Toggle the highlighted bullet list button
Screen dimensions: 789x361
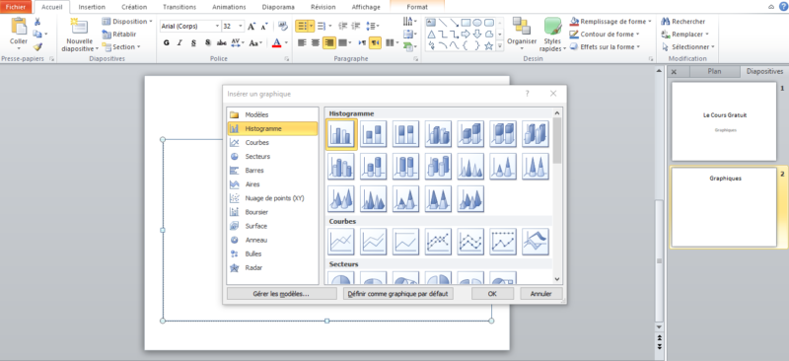point(302,26)
